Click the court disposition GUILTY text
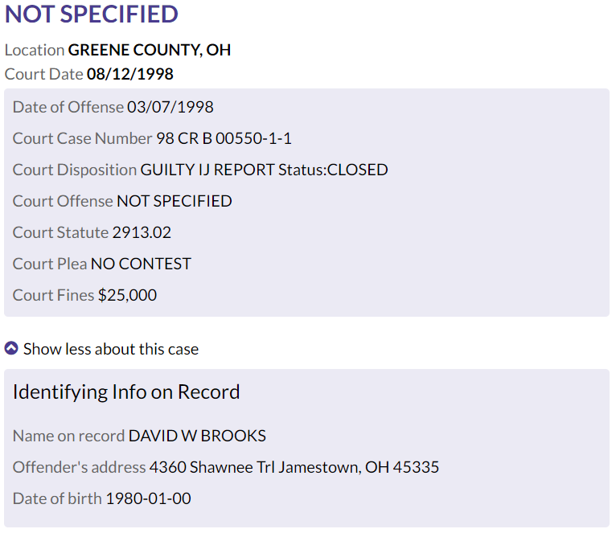 click(167, 170)
